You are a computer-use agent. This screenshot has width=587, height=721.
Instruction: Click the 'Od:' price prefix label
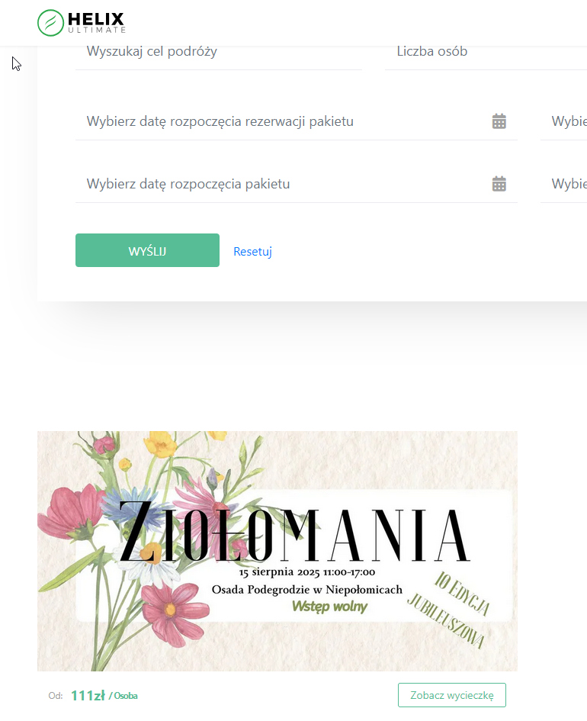pyautogui.click(x=55, y=696)
